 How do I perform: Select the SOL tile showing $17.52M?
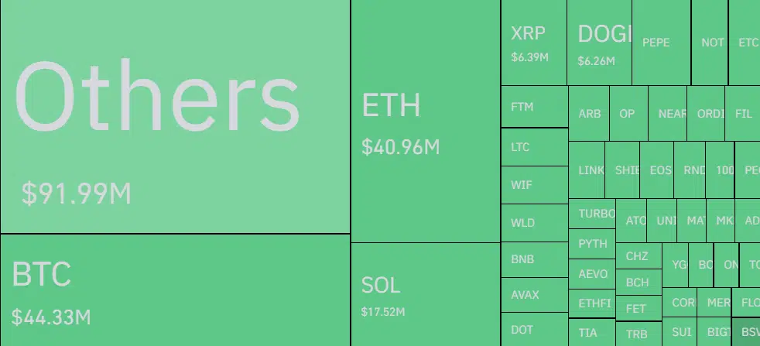(x=425, y=294)
